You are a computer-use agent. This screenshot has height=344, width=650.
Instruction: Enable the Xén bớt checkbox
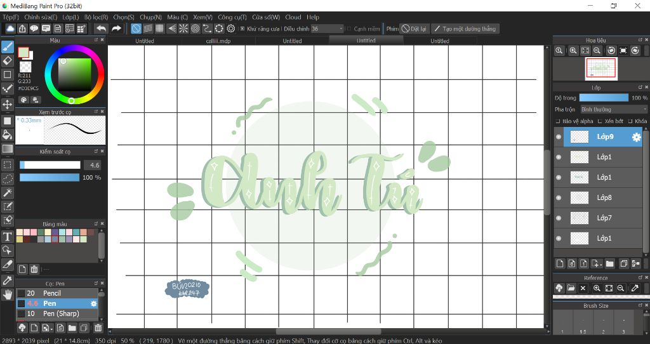tap(600, 121)
